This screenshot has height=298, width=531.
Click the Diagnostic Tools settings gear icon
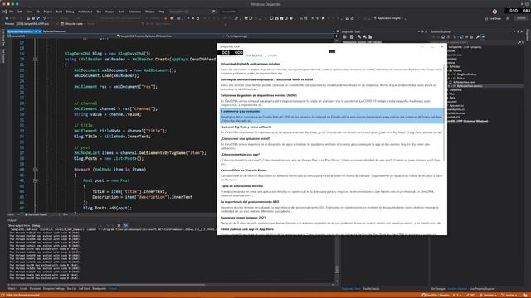tap(344, 36)
